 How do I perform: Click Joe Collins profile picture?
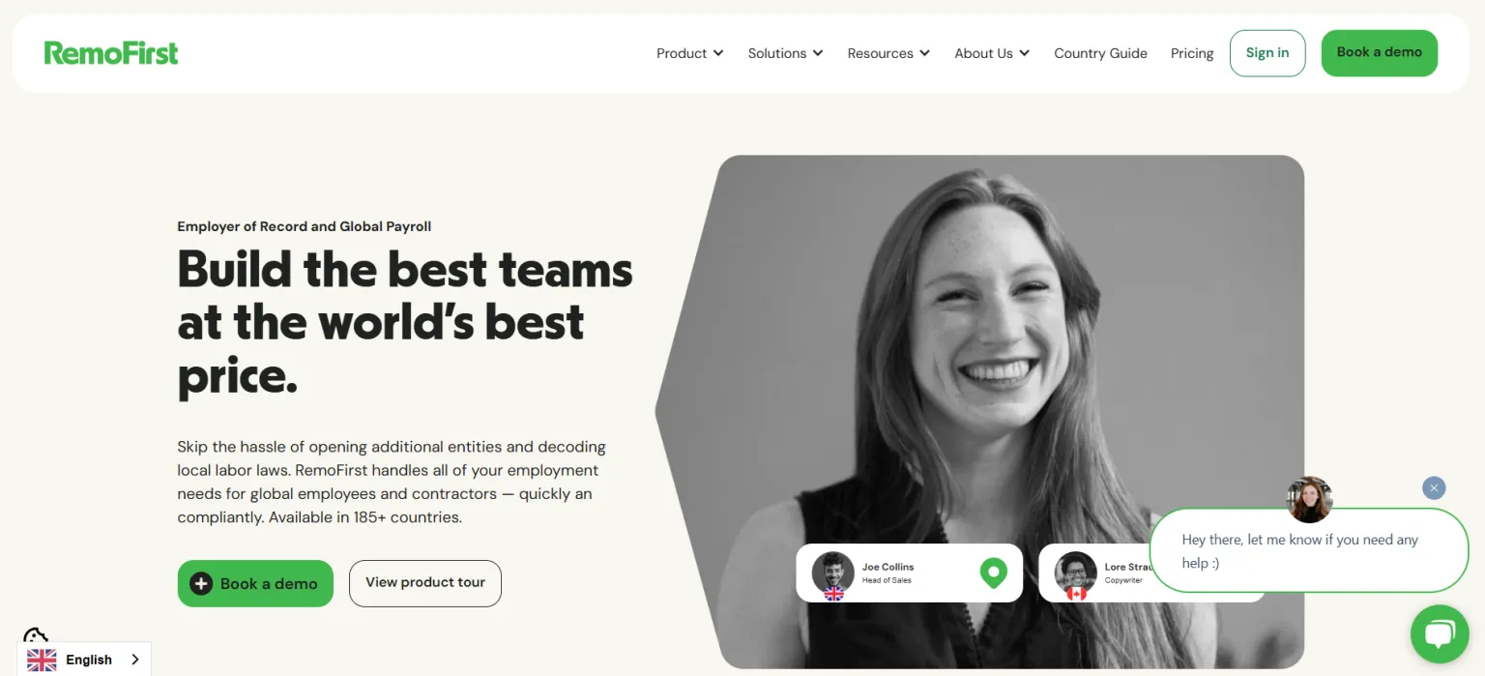(x=832, y=573)
